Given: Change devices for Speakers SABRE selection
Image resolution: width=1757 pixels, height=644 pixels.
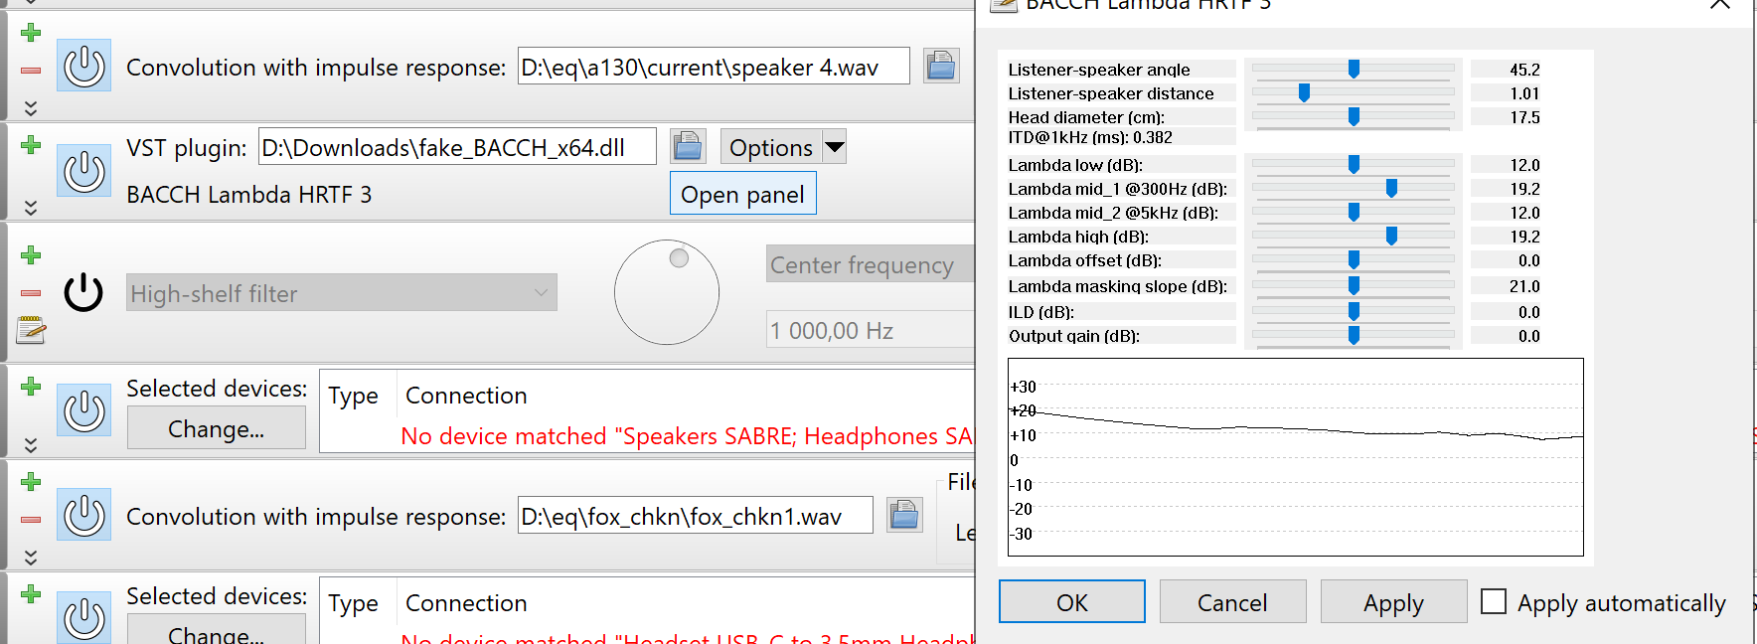Looking at the screenshot, I should [x=217, y=428].
